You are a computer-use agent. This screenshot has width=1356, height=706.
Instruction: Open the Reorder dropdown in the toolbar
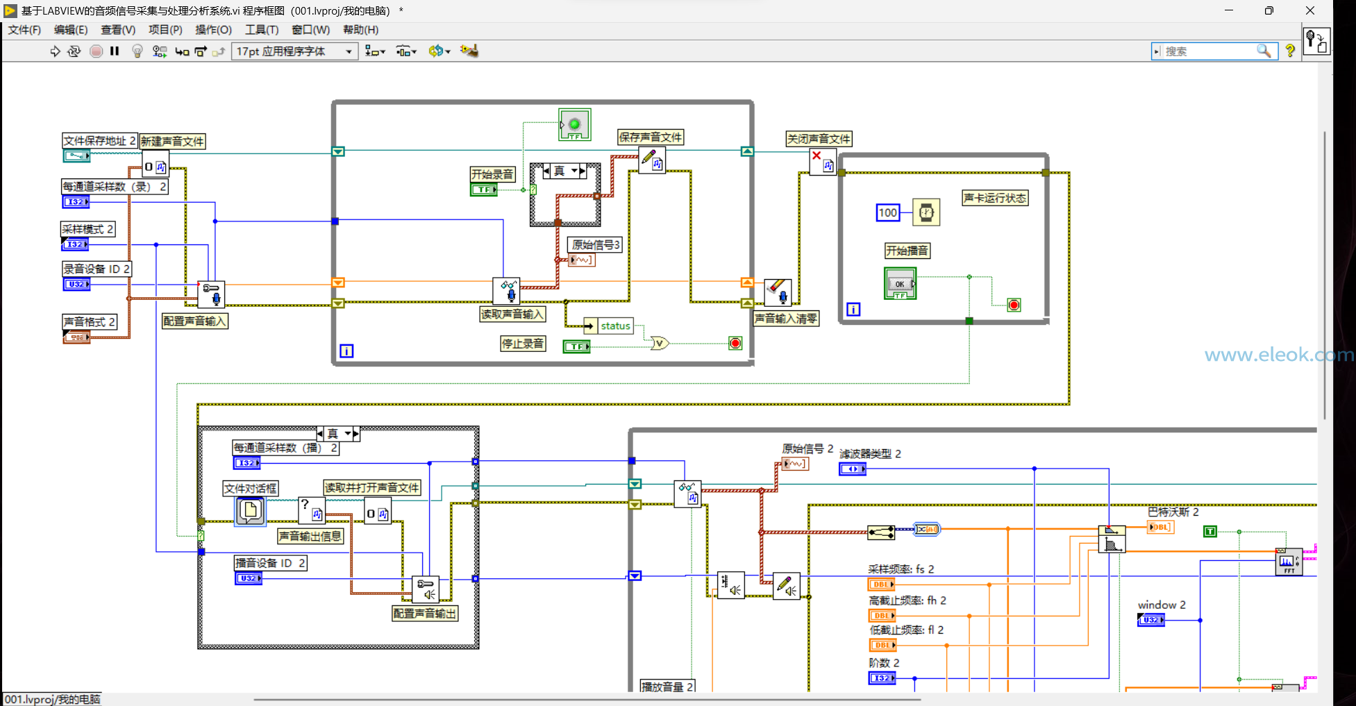(440, 51)
